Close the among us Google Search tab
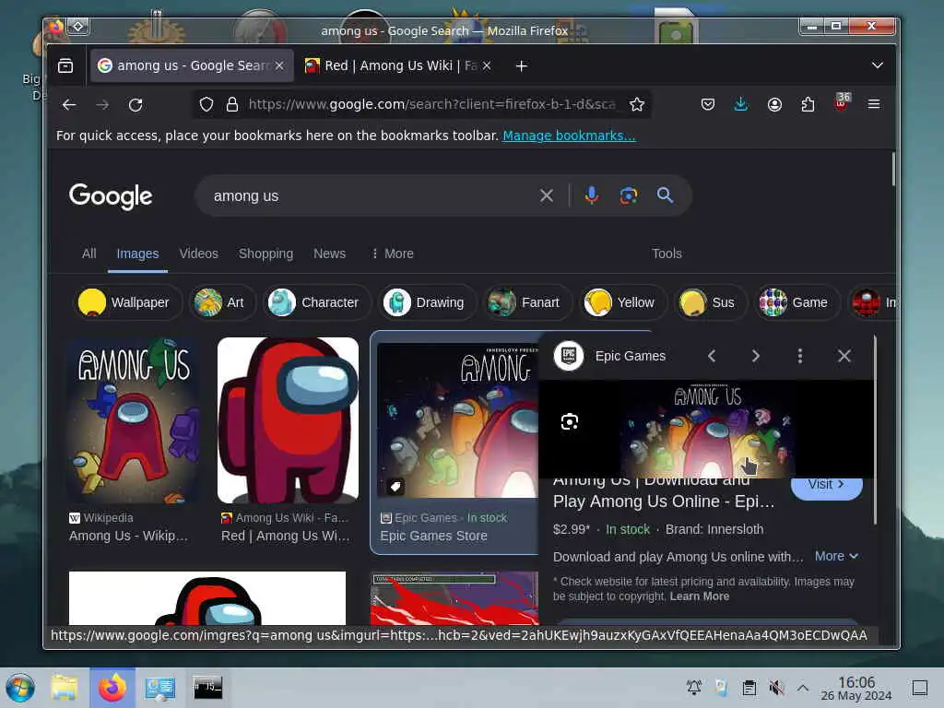The width and height of the screenshot is (944, 708). pyautogui.click(x=279, y=65)
